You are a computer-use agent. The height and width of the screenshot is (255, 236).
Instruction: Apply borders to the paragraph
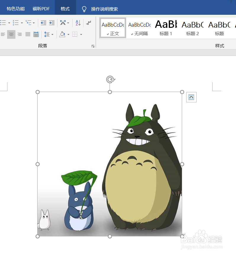coord(75,34)
